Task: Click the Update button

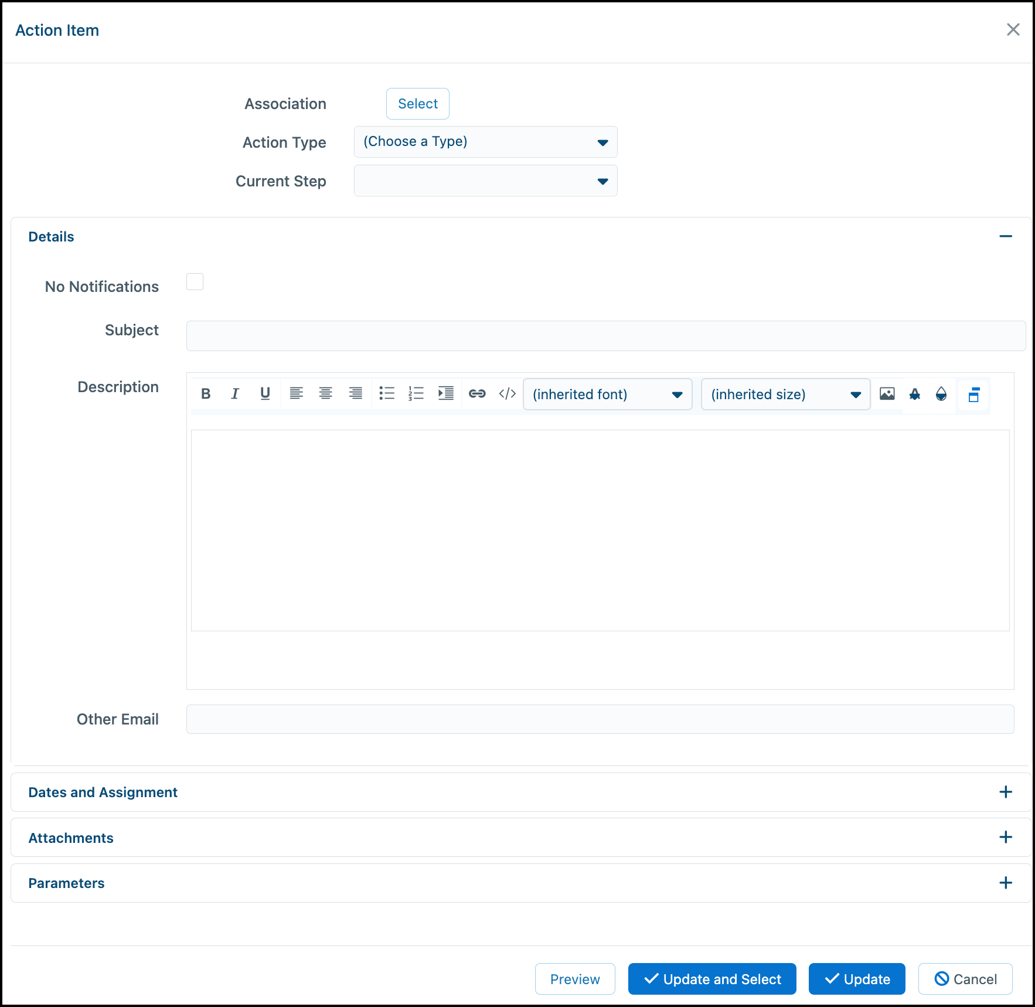Action: tap(857, 979)
